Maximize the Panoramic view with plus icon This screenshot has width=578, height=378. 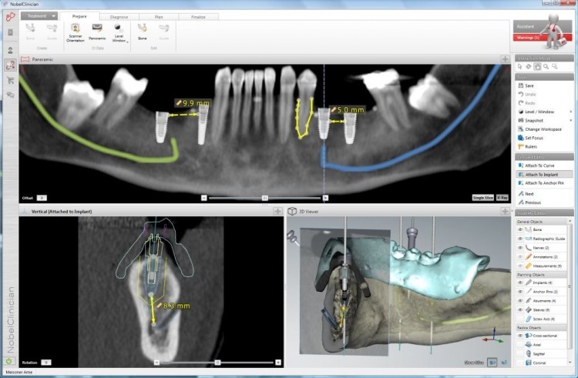[x=505, y=59]
